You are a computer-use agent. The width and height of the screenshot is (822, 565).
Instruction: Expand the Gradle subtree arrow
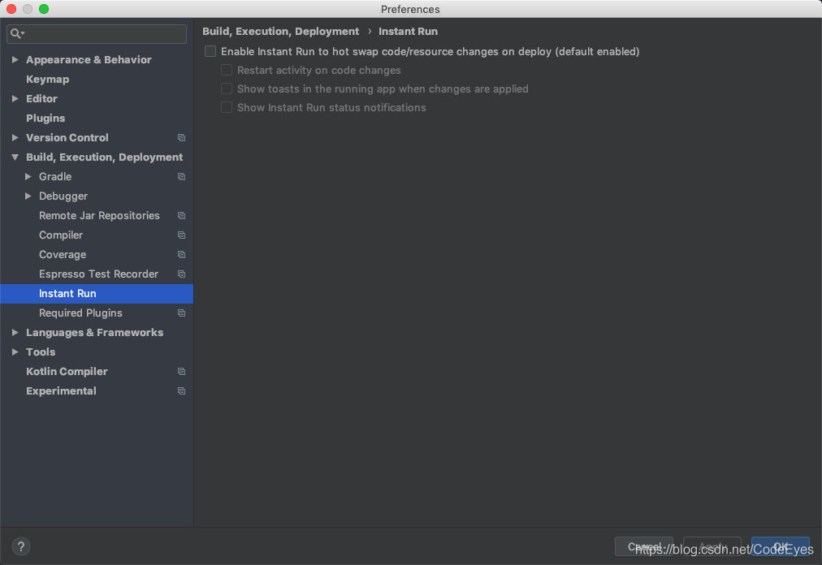click(x=28, y=177)
